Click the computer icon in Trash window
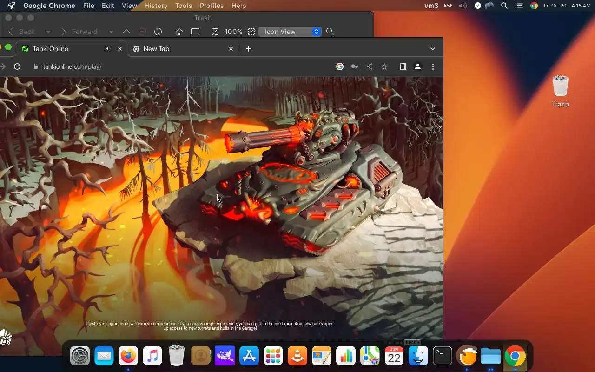 [195, 32]
